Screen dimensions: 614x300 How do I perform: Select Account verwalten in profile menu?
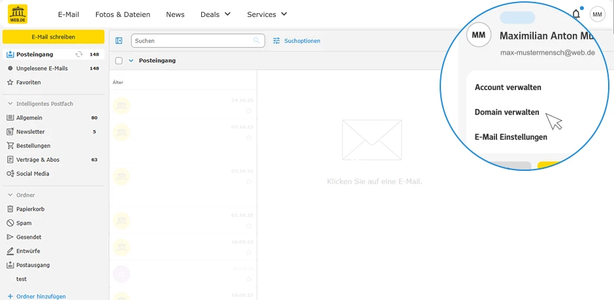click(x=508, y=87)
